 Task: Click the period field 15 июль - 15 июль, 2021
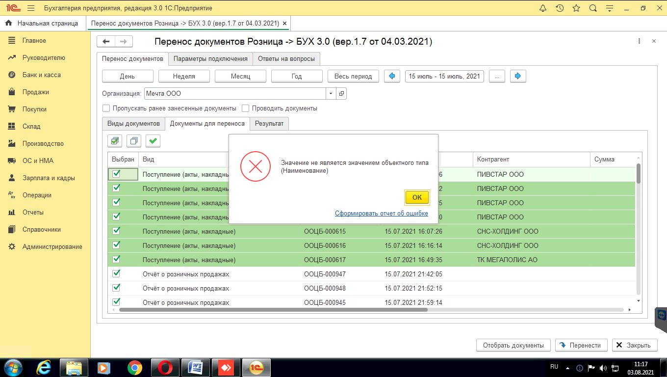444,76
